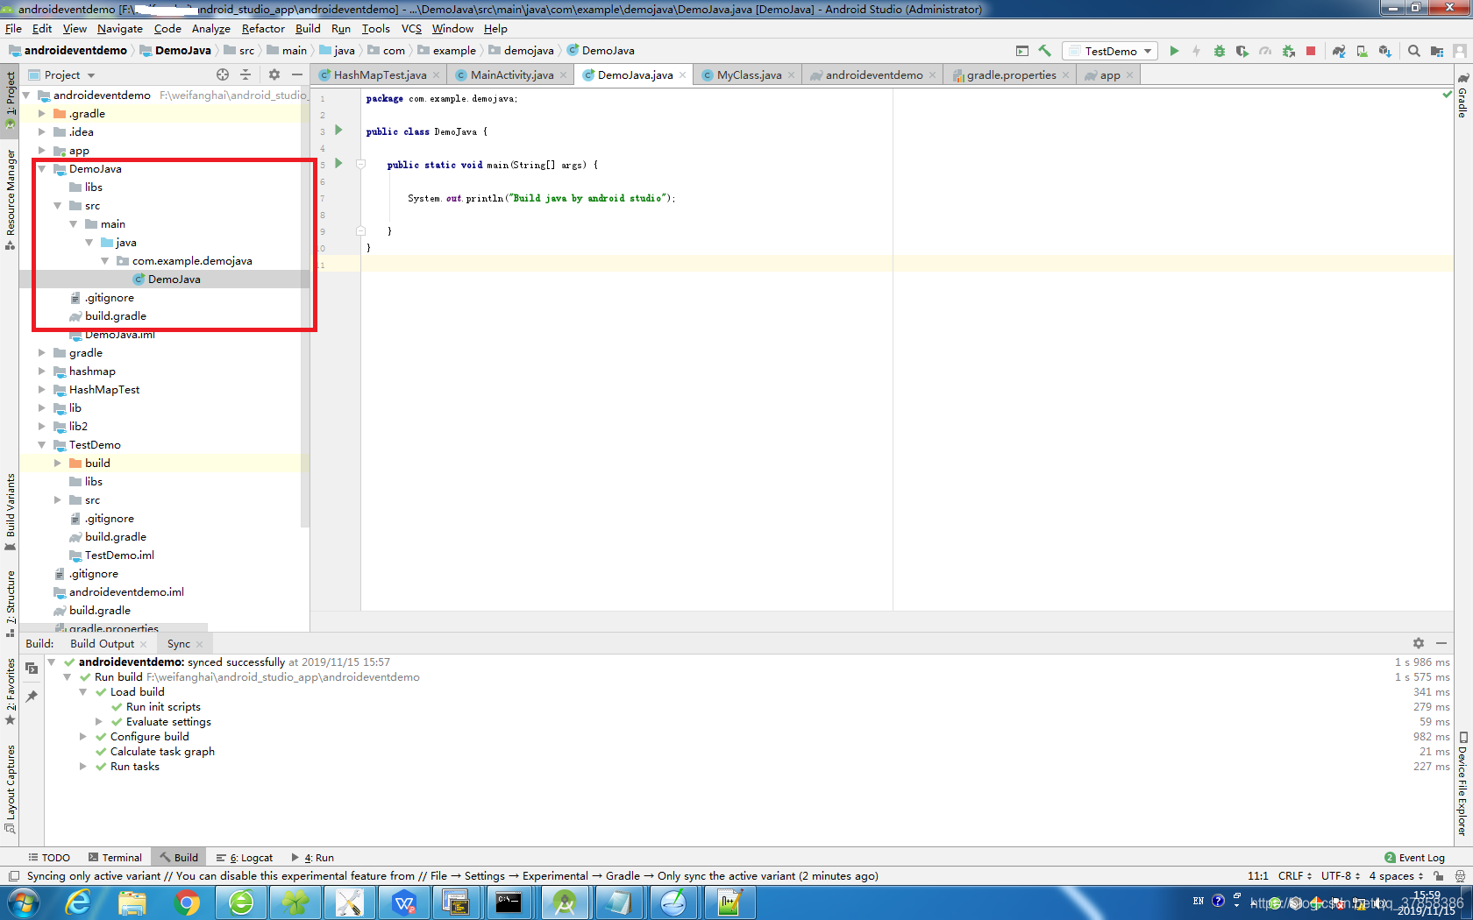Screen dimensions: 1473x920
Task: Click Apply Changes lightning icon
Action: (1196, 51)
